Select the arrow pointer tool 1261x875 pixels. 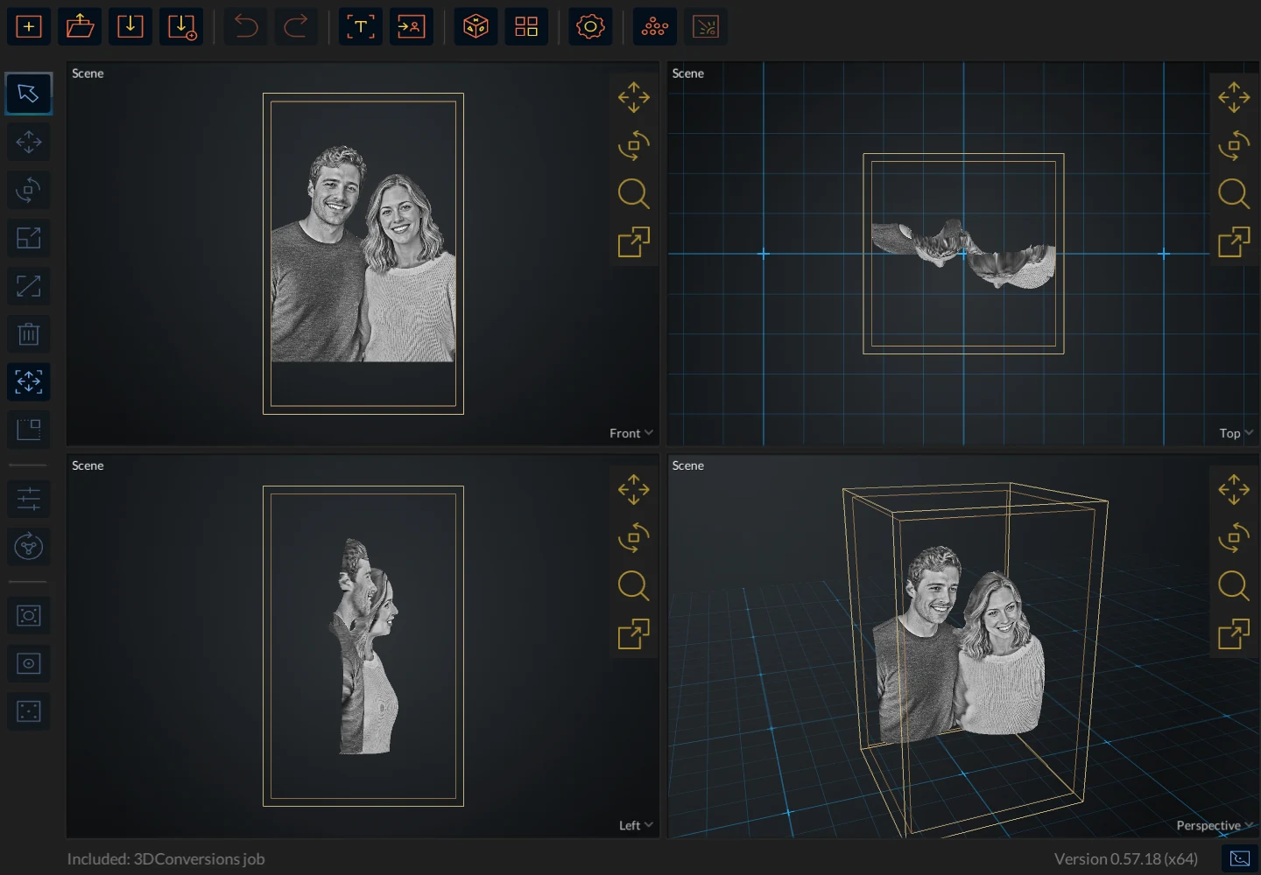point(29,94)
